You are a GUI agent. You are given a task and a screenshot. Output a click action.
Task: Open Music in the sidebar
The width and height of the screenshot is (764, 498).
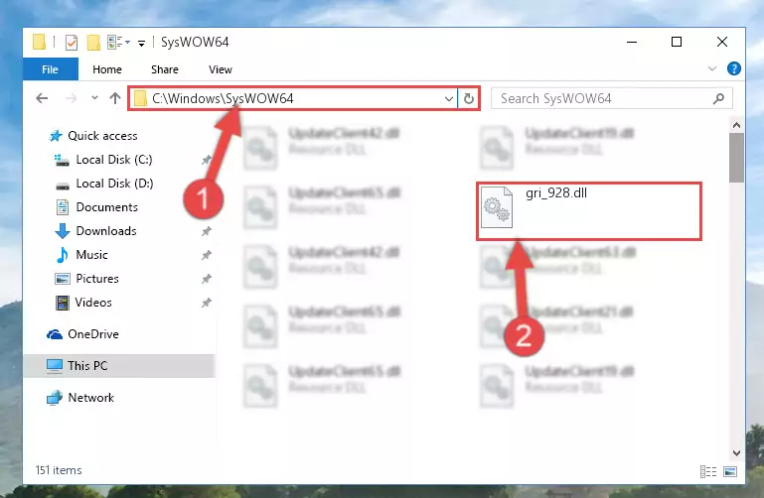[x=91, y=255]
